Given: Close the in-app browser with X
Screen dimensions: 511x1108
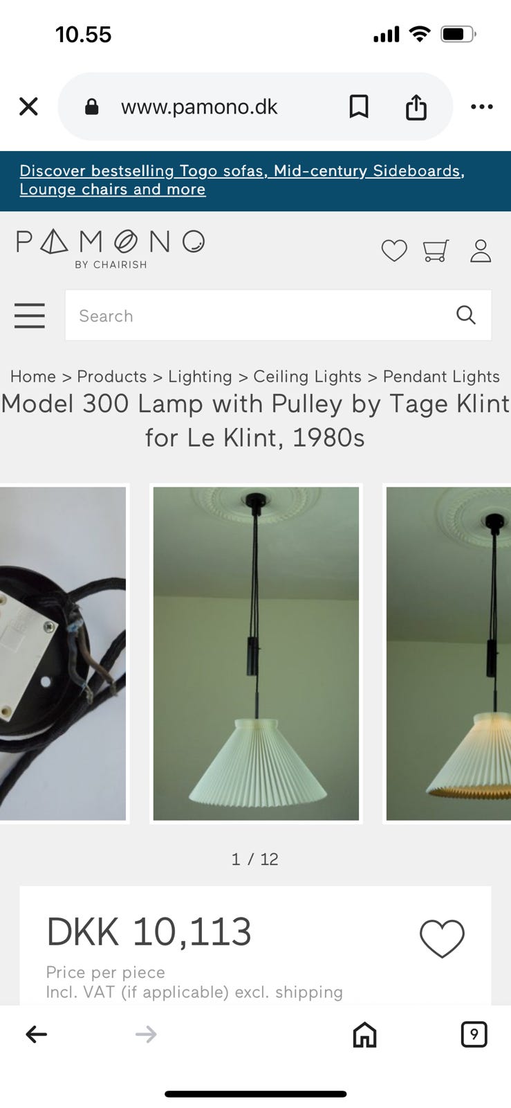Looking at the screenshot, I should (28, 107).
